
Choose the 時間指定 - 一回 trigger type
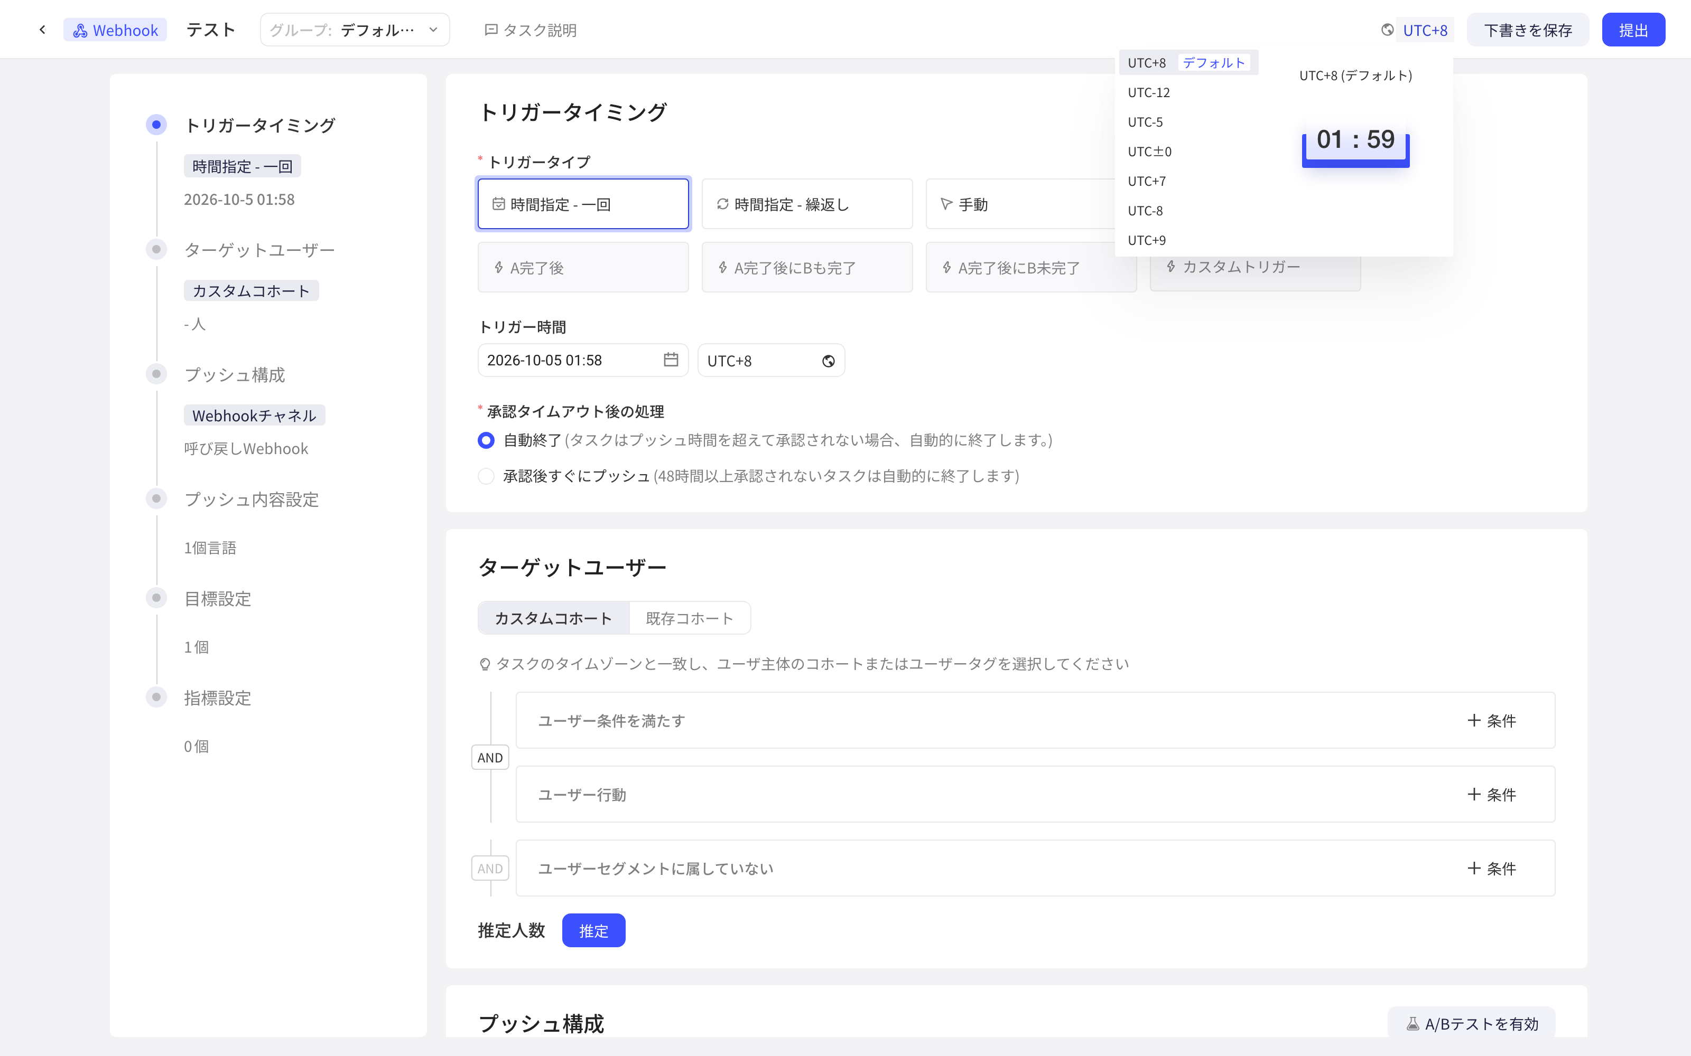(583, 204)
